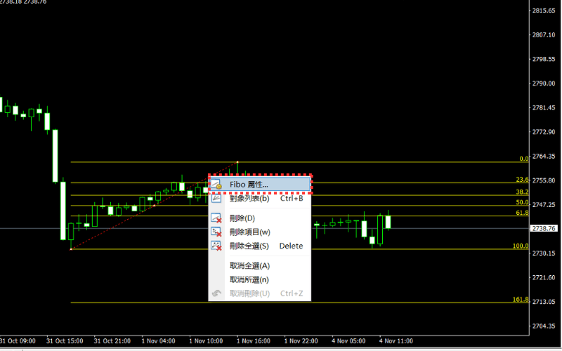Image resolution: width=562 pixels, height=351 pixels.
Task: Click the 61.8 Fibonacci level label
Action: [x=522, y=212]
